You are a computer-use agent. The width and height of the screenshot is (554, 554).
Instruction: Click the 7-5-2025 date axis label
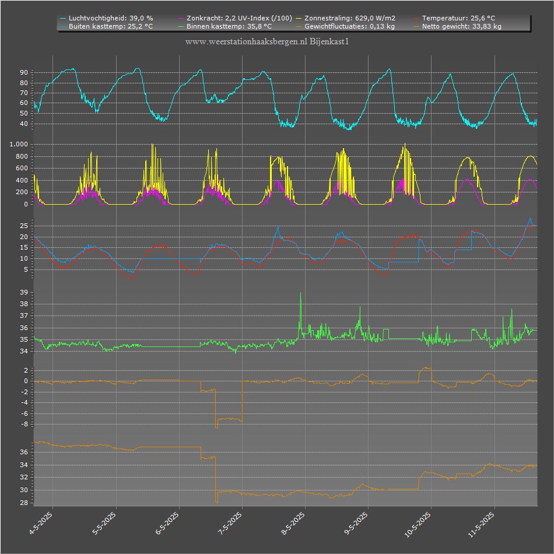coord(230,523)
